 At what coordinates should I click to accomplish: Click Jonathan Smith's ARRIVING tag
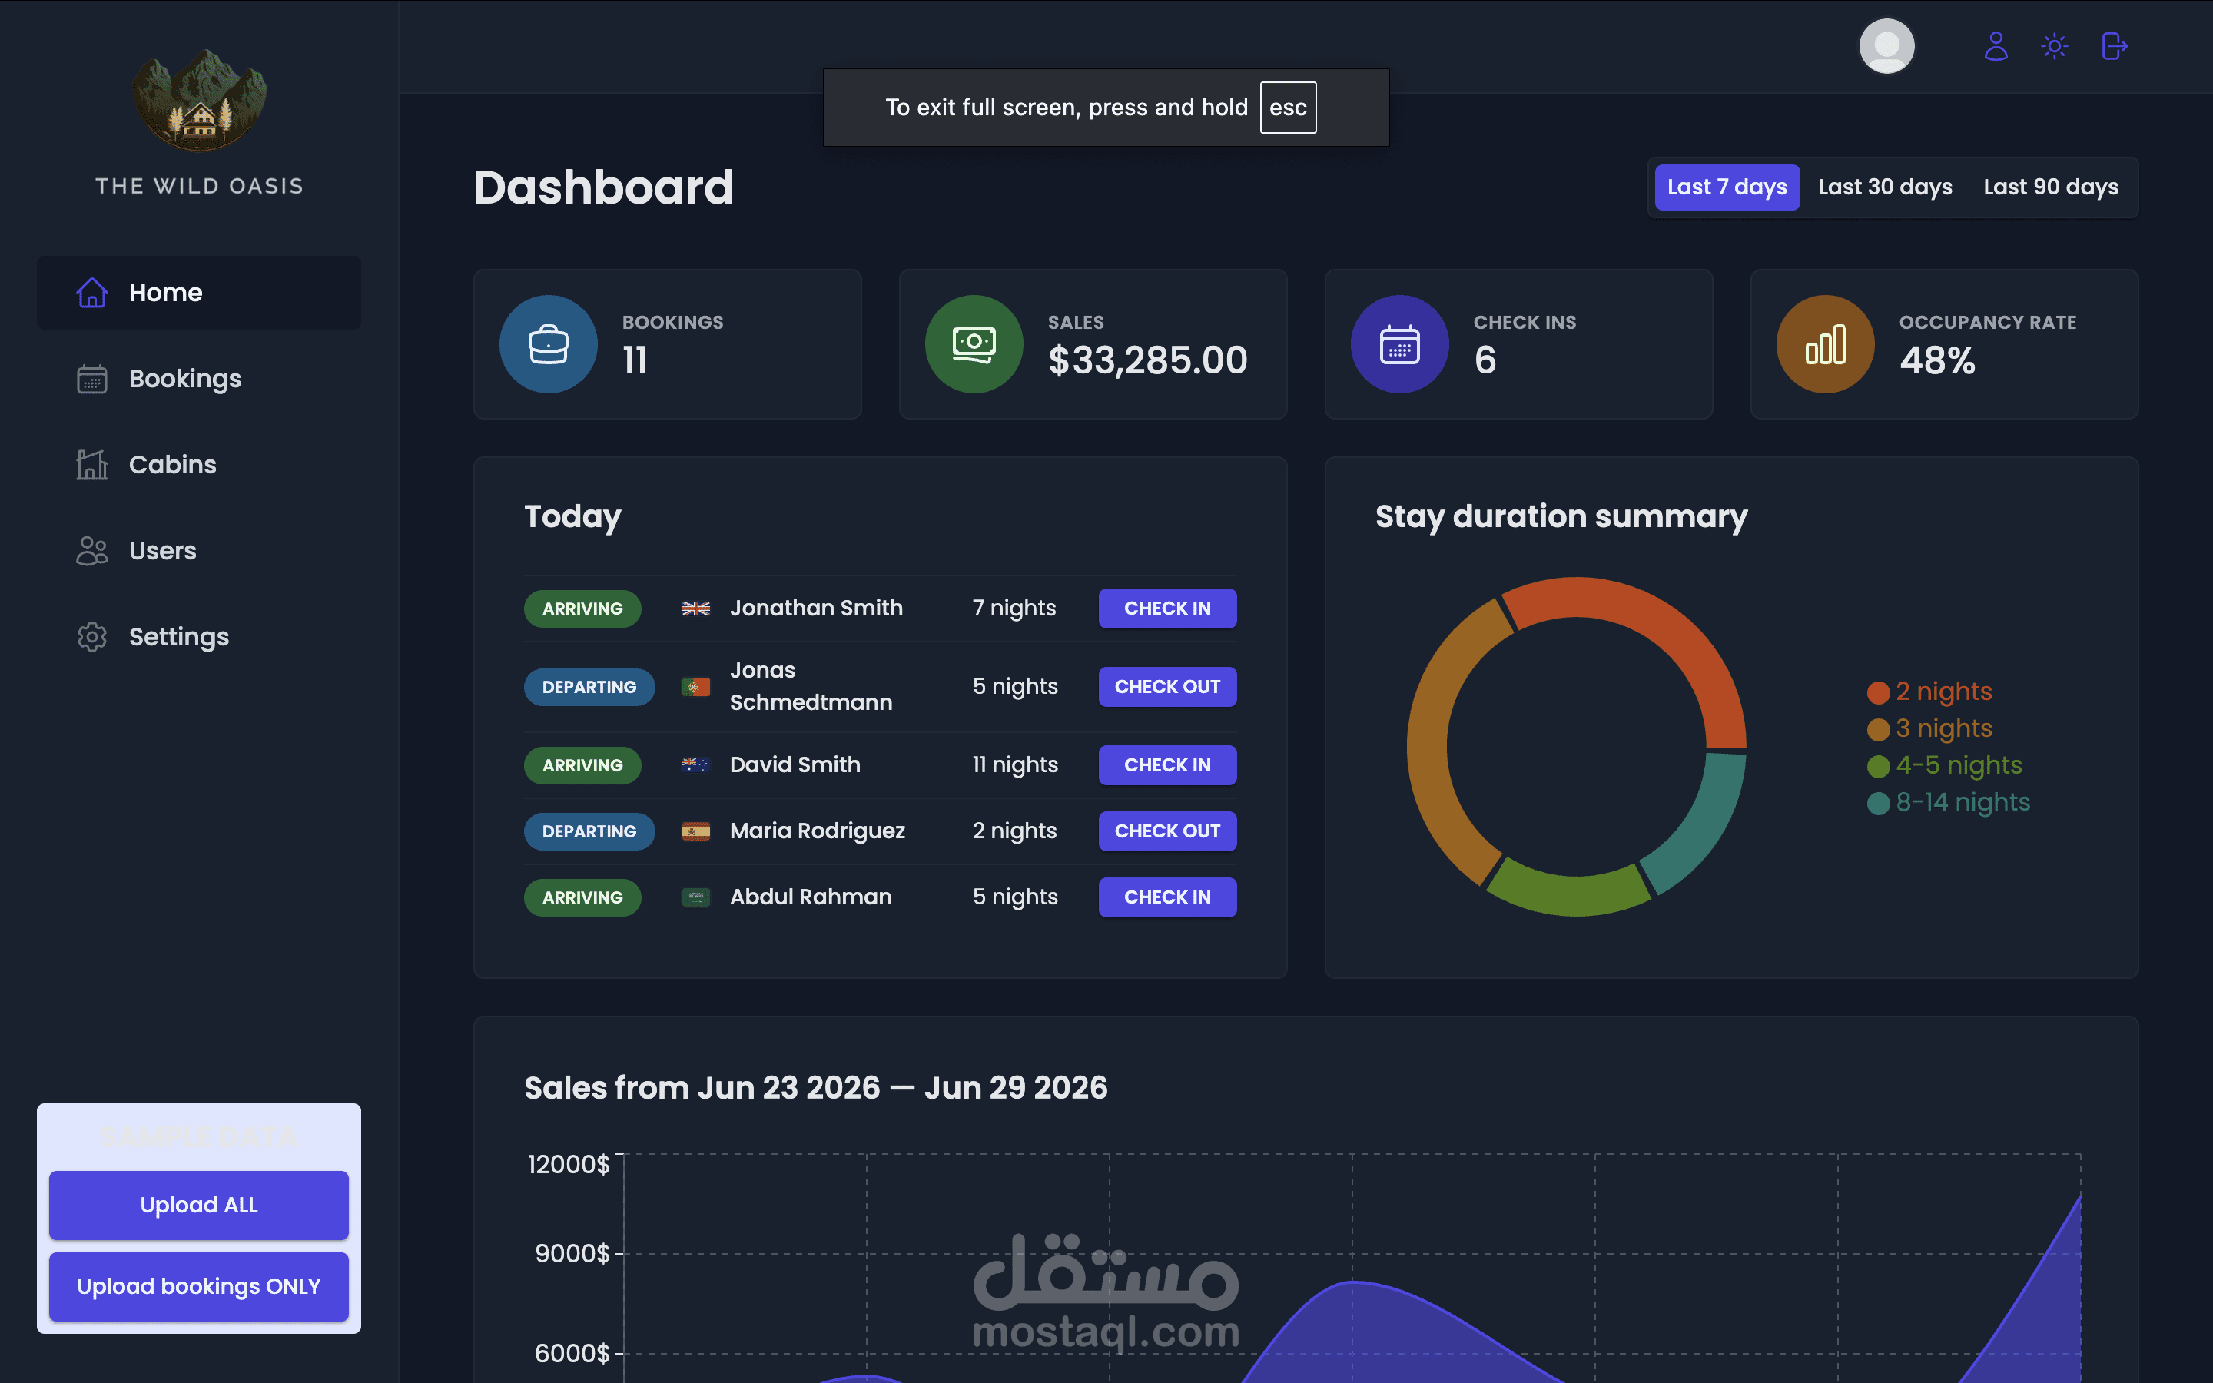click(582, 609)
